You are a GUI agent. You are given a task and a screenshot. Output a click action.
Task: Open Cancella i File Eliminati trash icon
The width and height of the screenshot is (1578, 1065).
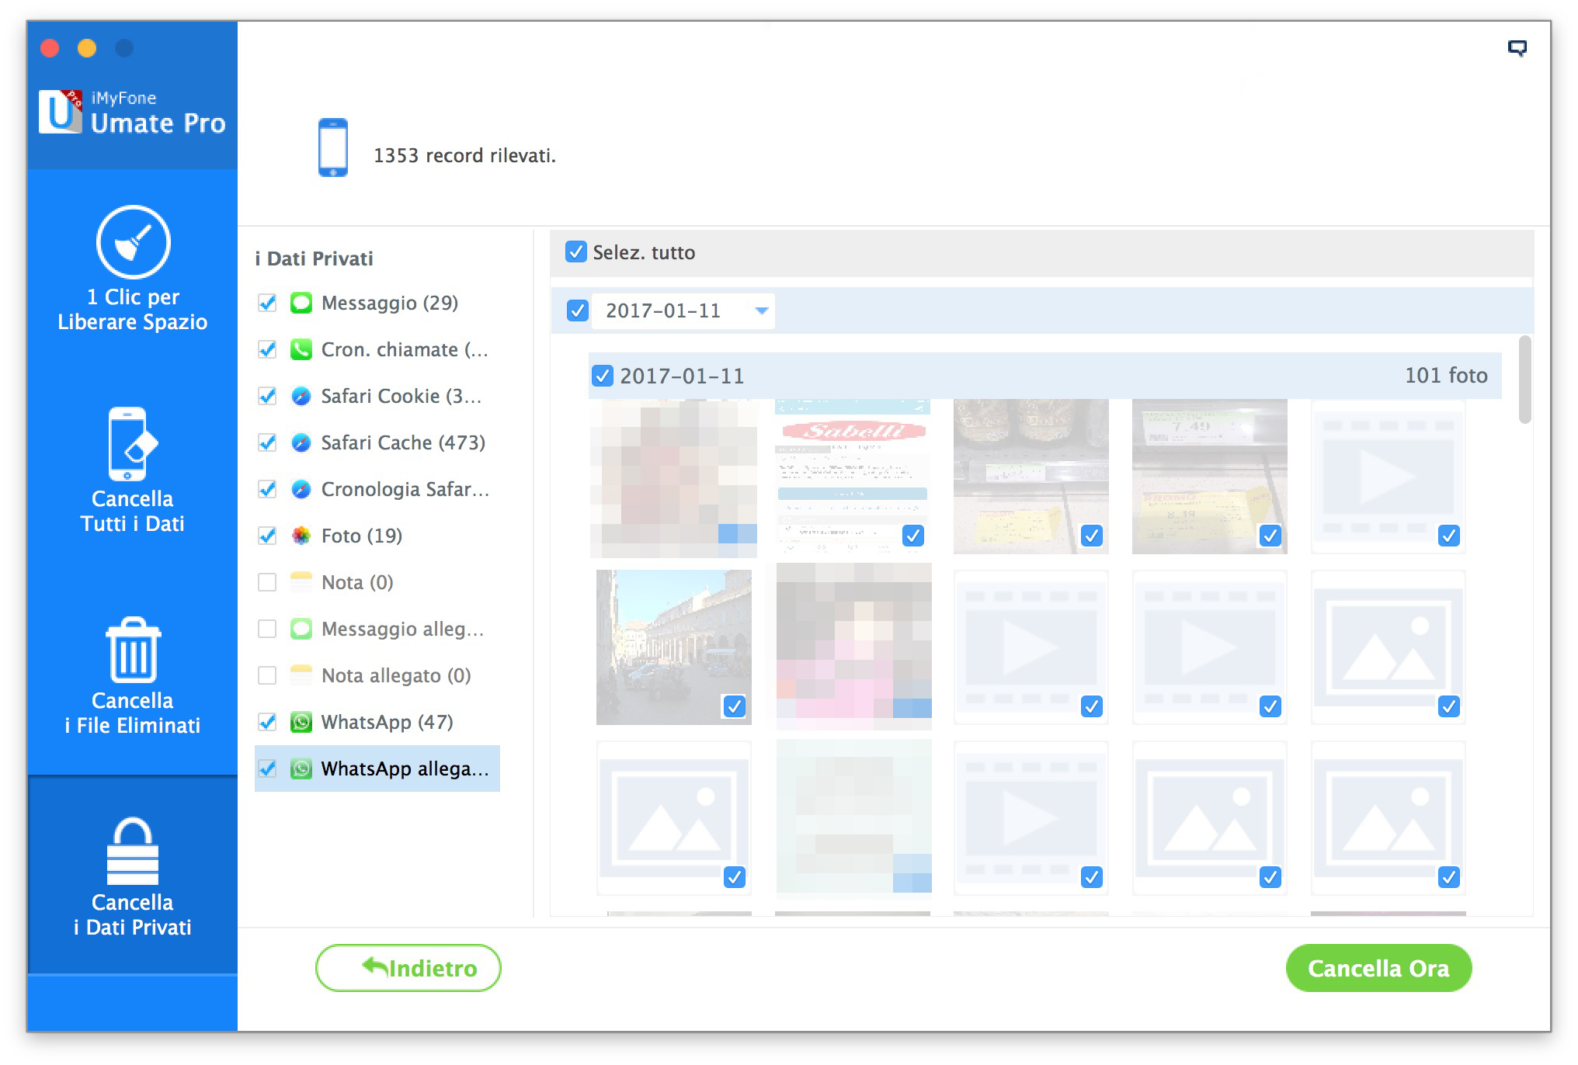[x=133, y=650]
